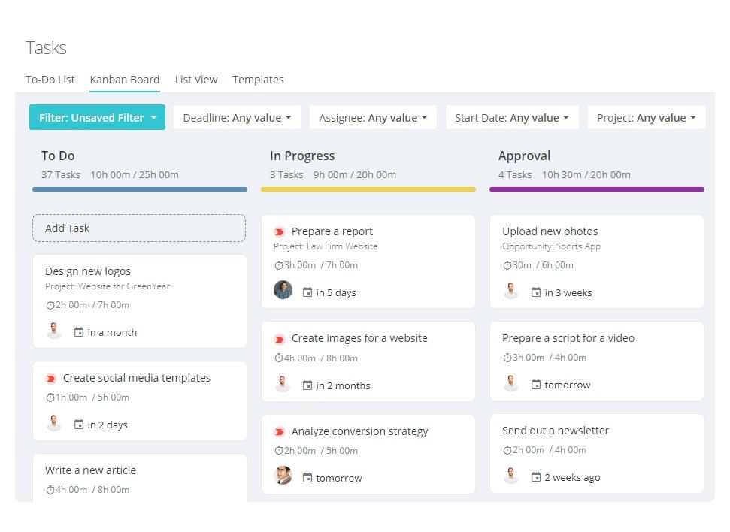The height and width of the screenshot is (532, 730).
Task: Click priority flag on Create social media templates
Action: point(50,379)
